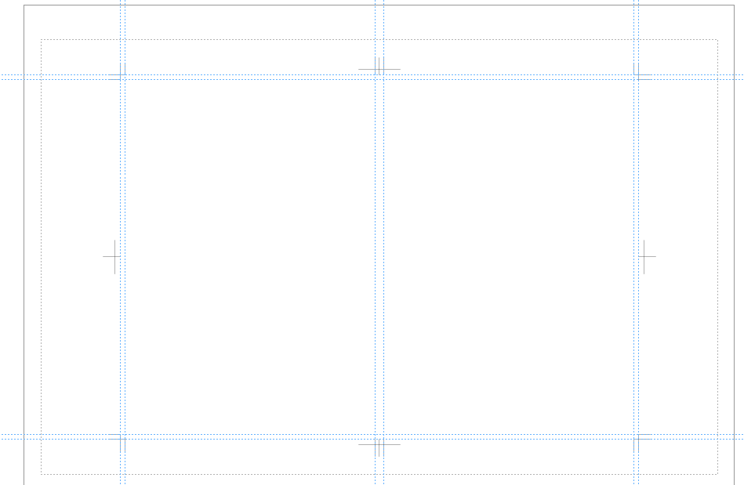Click inside the blank left page area

point(250,257)
